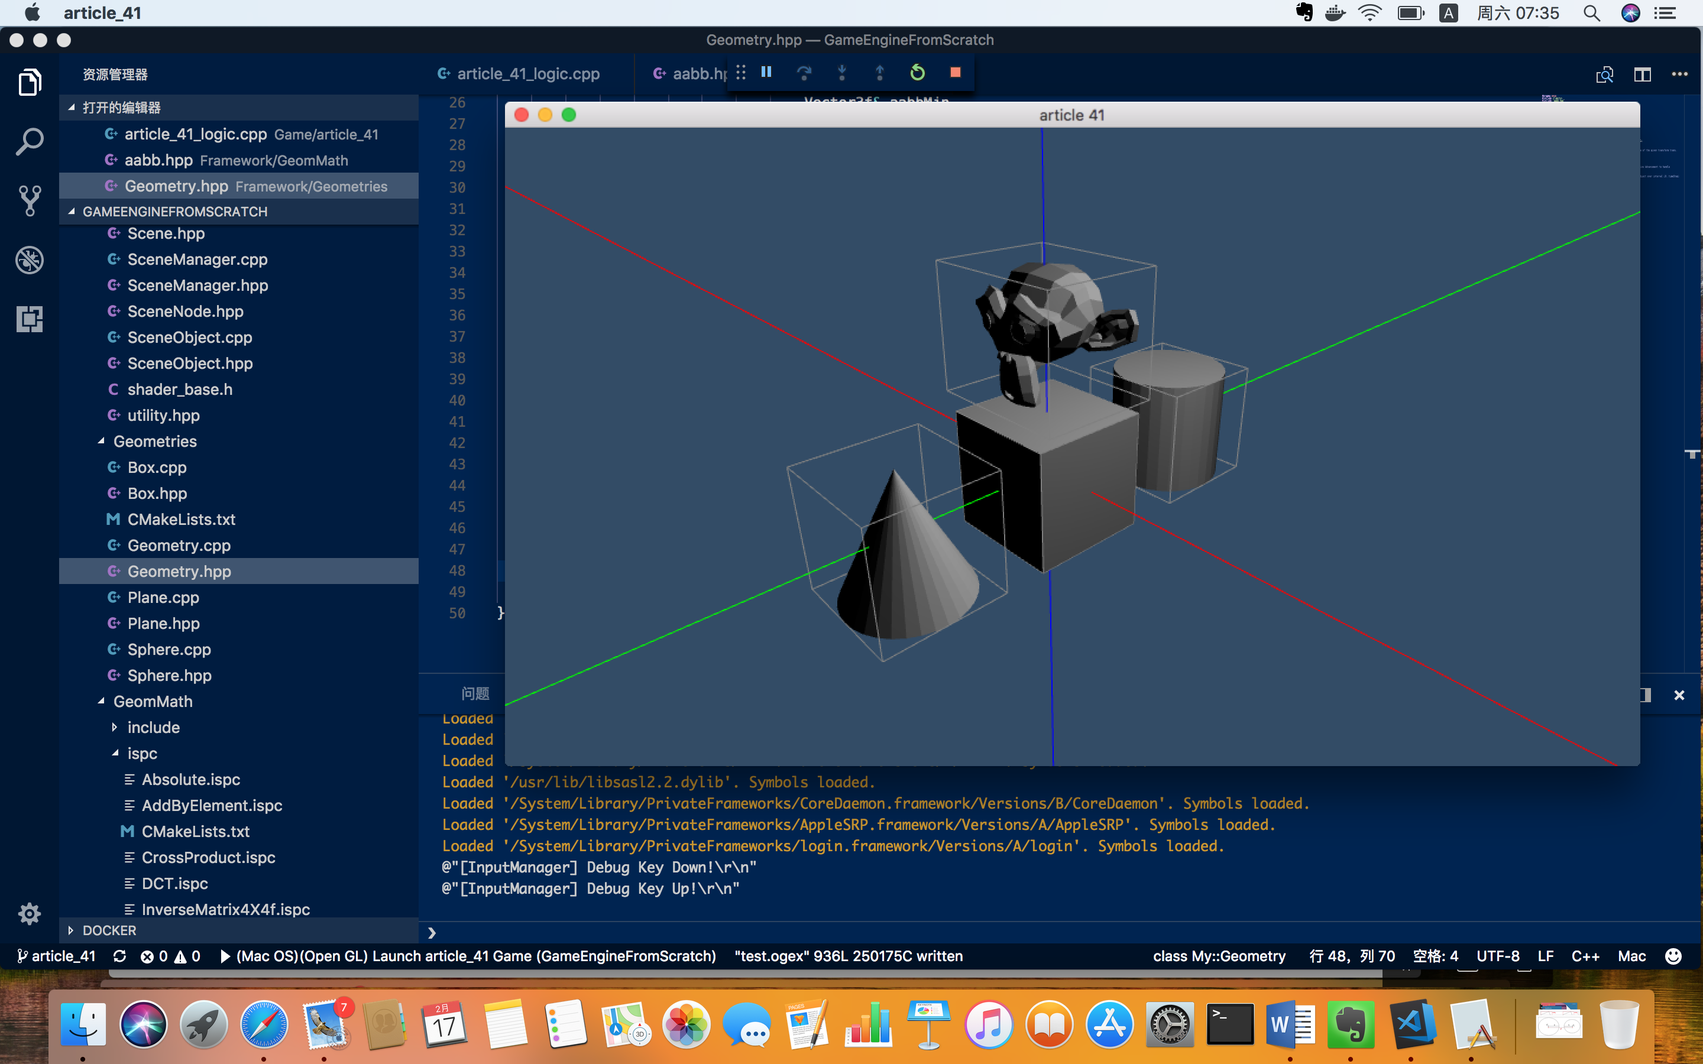This screenshot has width=1703, height=1064.
Task: Close the bottom panel
Action: click(x=1679, y=695)
